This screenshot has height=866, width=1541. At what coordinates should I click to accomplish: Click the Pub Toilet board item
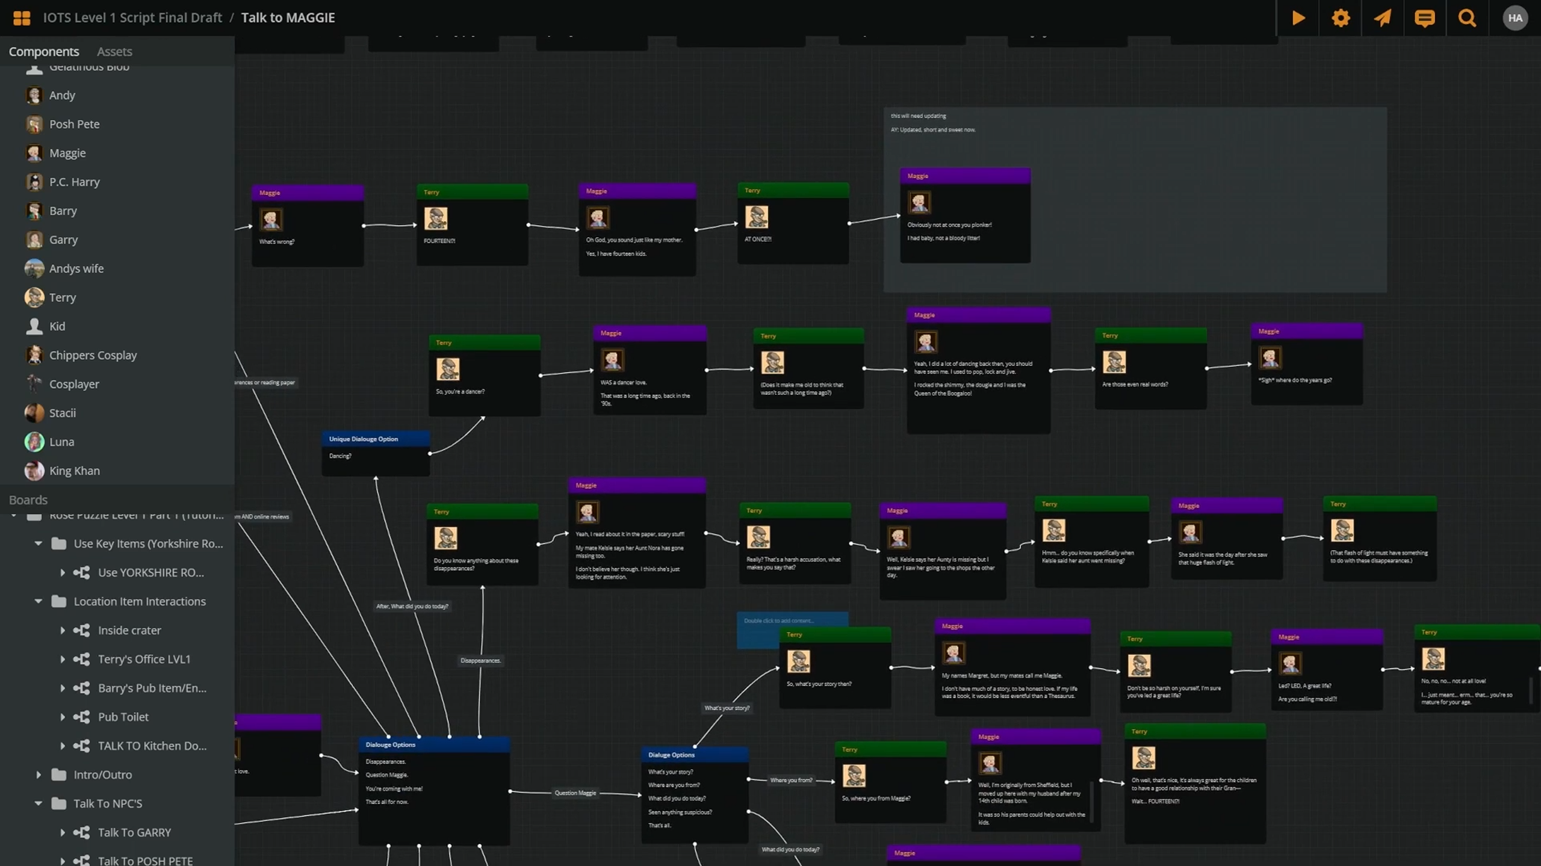[x=123, y=717]
